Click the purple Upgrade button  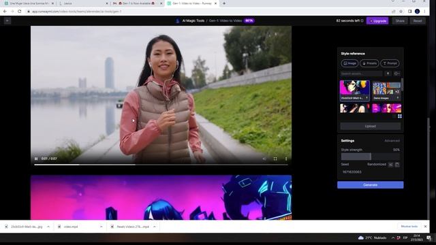377,21
